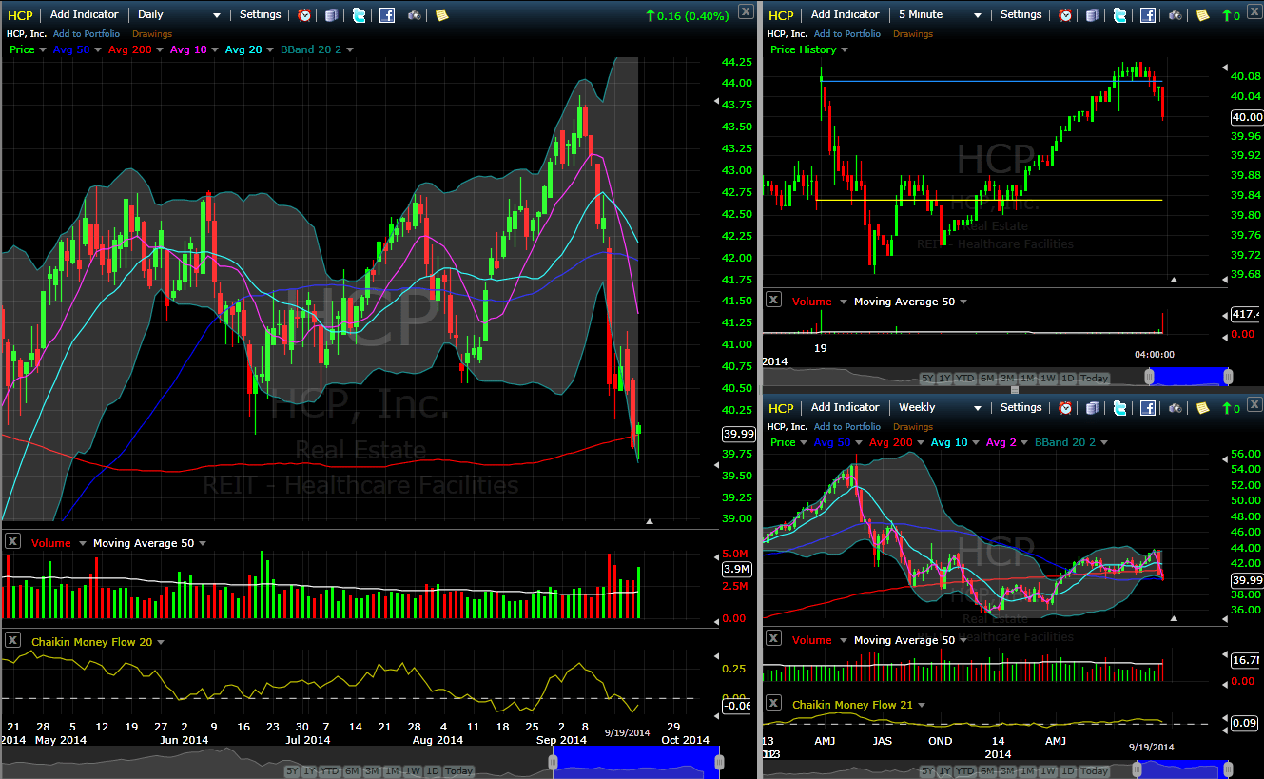The height and width of the screenshot is (779, 1264).
Task: Remove the Chaikin Money Flow 20 pane
Action: (12, 640)
